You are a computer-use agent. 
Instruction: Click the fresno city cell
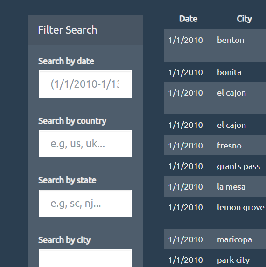(x=229, y=146)
